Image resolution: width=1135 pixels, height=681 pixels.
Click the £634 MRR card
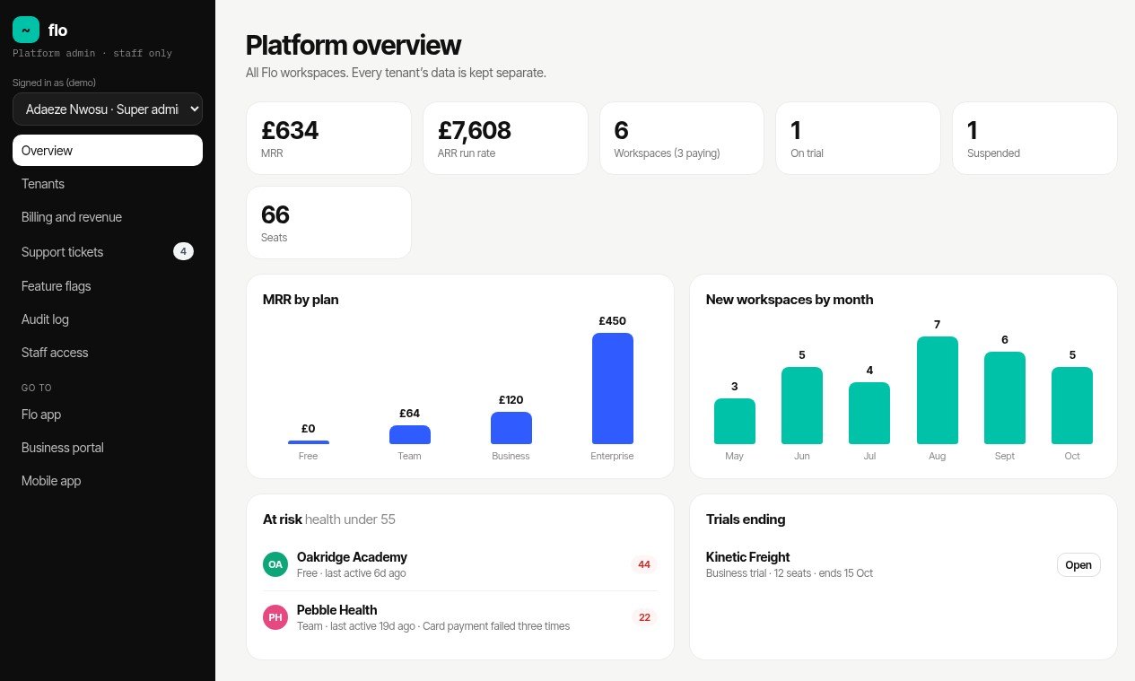(x=328, y=138)
